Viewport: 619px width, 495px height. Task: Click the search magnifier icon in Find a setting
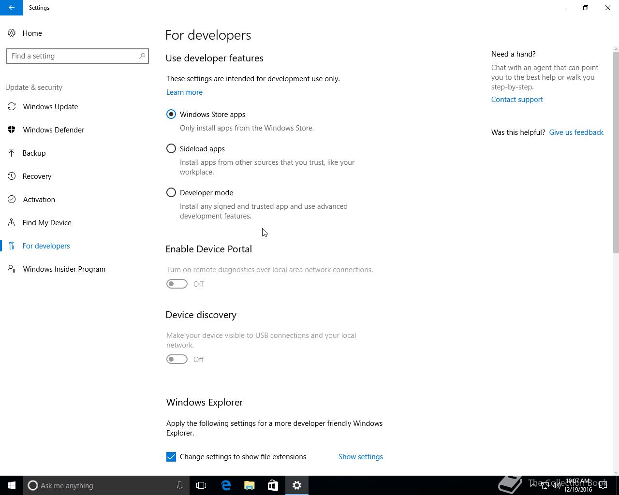[x=142, y=56]
